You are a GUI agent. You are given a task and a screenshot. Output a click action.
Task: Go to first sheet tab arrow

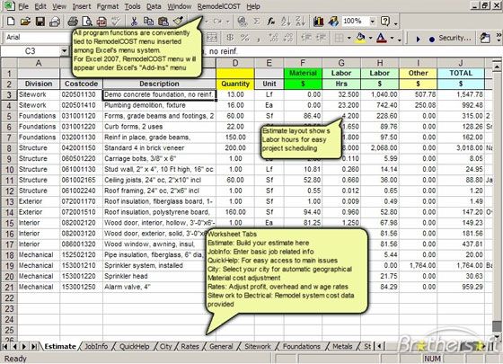[x=5, y=346]
